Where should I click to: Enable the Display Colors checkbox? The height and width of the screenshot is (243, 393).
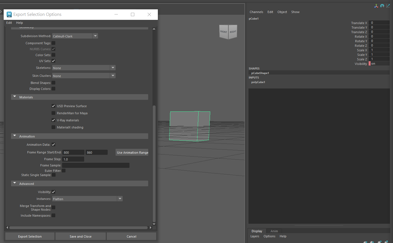[53, 89]
